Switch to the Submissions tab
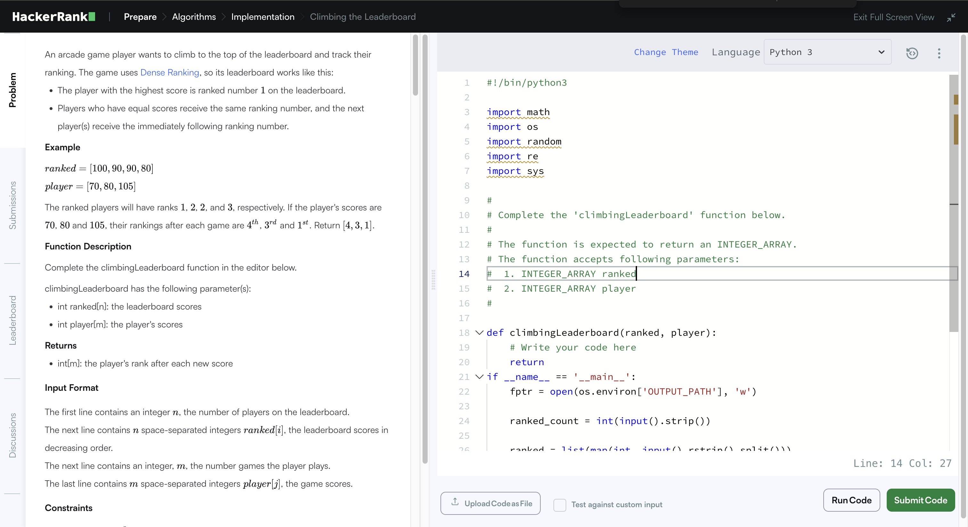 13,205
